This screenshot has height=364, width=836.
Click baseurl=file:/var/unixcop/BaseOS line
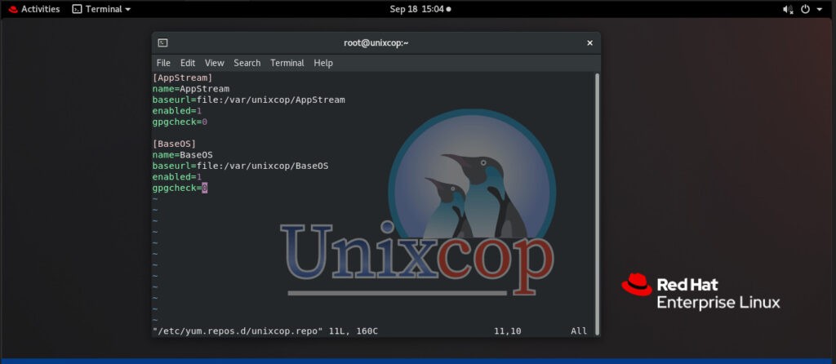click(241, 166)
